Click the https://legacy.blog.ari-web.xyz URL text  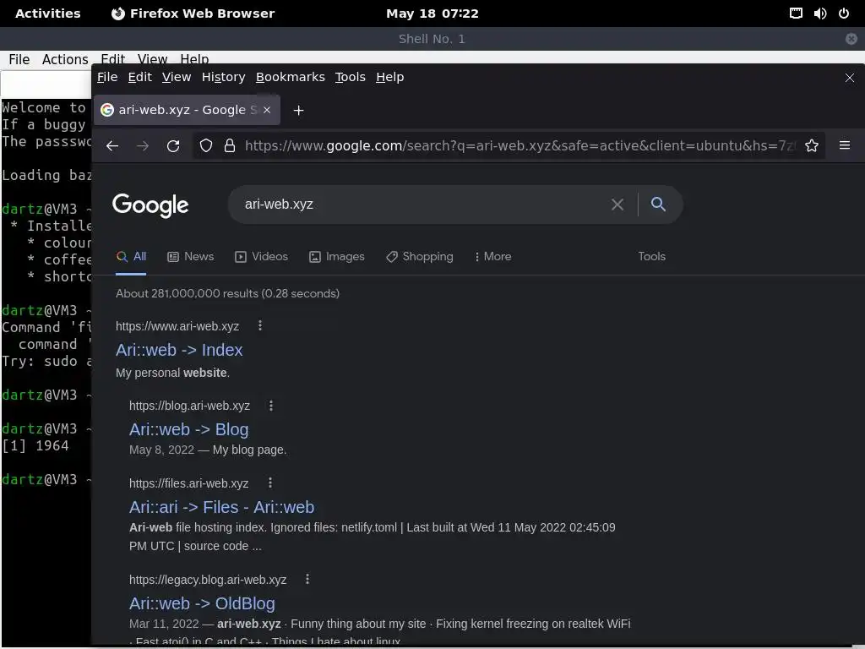pyautogui.click(x=208, y=580)
